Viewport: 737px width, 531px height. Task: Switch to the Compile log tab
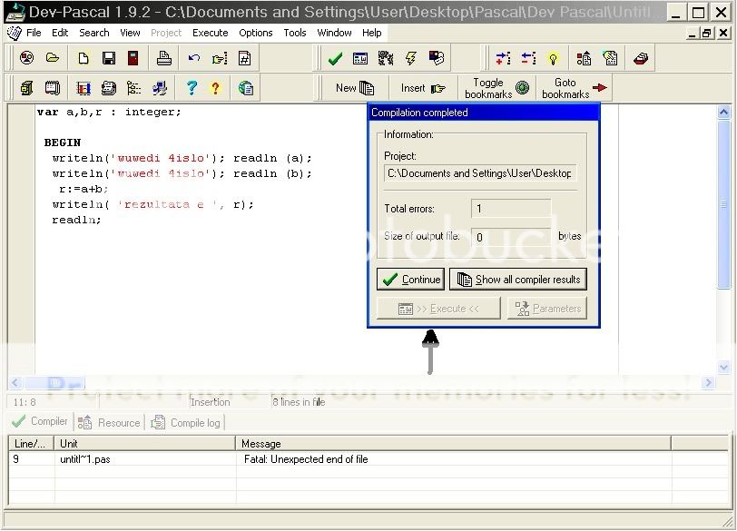point(186,422)
